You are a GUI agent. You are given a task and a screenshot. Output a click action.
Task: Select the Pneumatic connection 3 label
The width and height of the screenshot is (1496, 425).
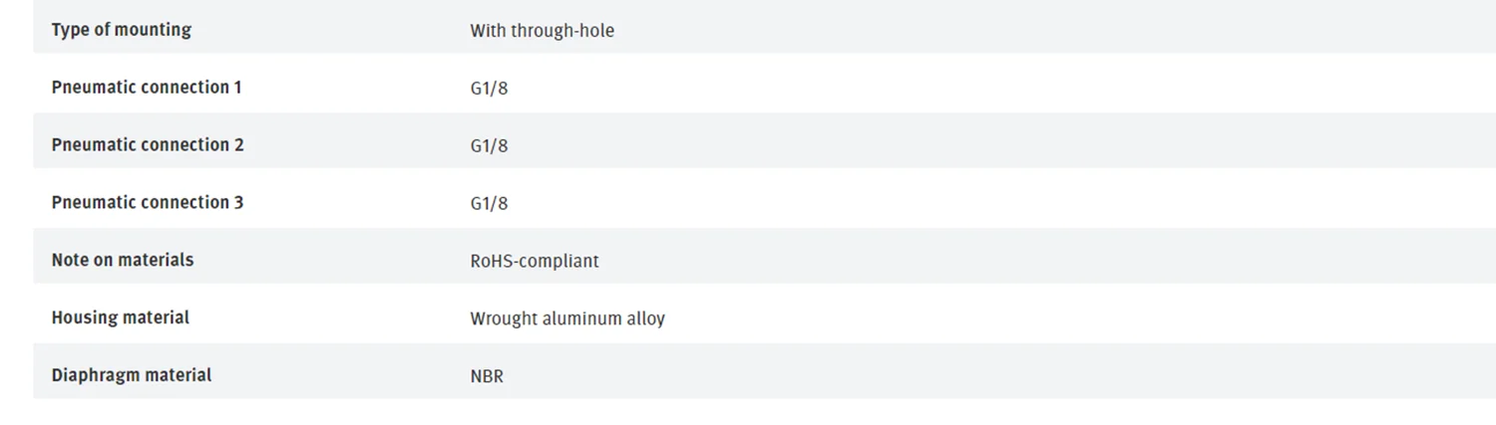click(147, 203)
